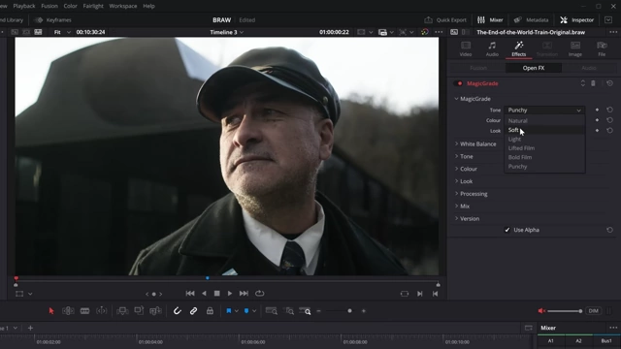
Task: Adjust the timeline zoom slider
Action: click(341, 311)
